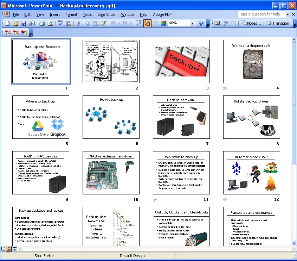Screen dimensions: 297x261
Task: Click the Transition button
Action: point(278,23)
